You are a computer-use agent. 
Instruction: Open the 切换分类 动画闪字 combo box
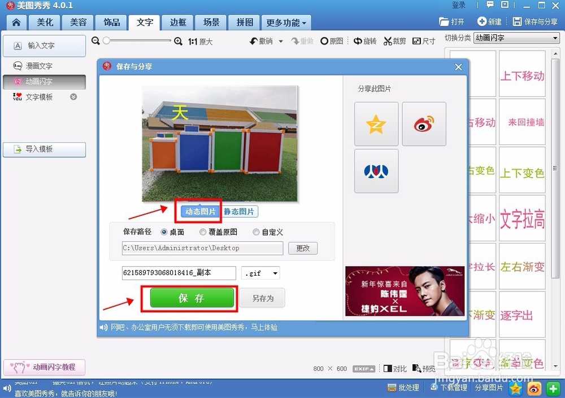click(x=516, y=38)
